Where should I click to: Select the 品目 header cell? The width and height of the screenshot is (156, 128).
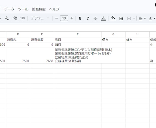[x=78, y=40]
